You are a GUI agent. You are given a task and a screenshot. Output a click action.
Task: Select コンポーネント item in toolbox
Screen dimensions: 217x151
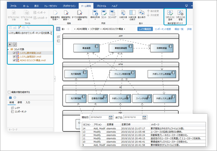pyautogui.click(x=19, y=112)
